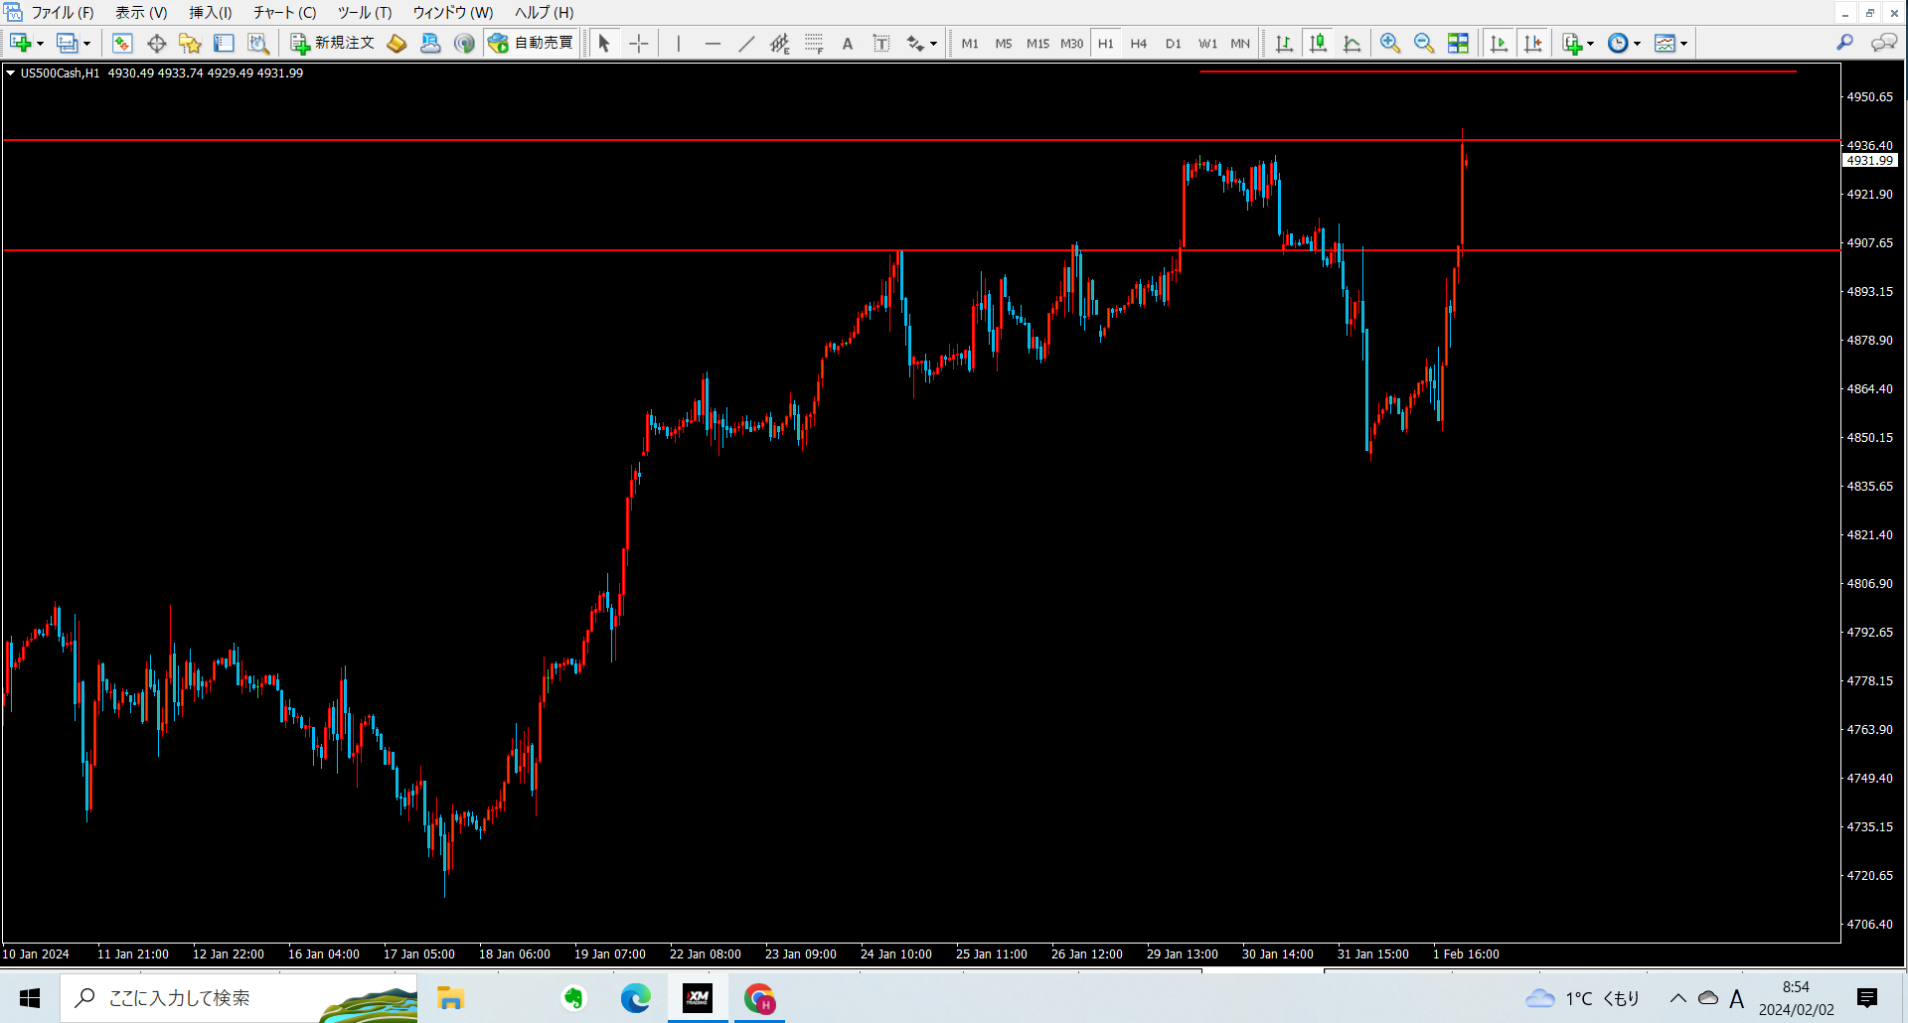Image resolution: width=1908 pixels, height=1023 pixels.
Task: Select the cursor arrow tool
Action: [x=604, y=43]
